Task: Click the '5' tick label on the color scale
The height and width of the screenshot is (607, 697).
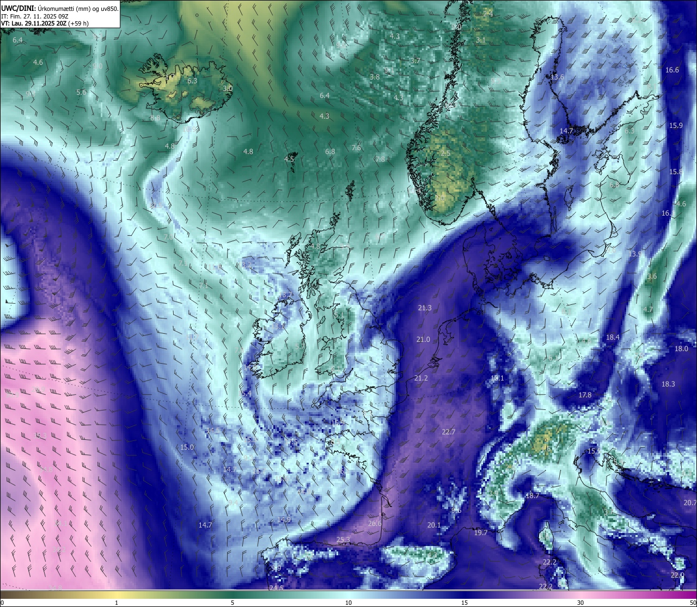Action: coord(233,603)
